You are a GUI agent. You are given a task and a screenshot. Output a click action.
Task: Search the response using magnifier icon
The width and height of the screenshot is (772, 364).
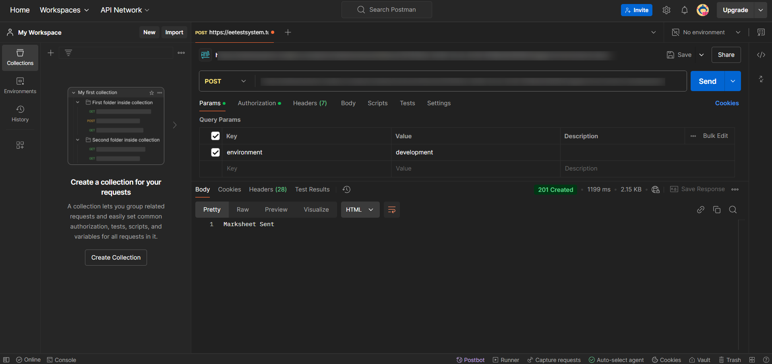coord(733,210)
